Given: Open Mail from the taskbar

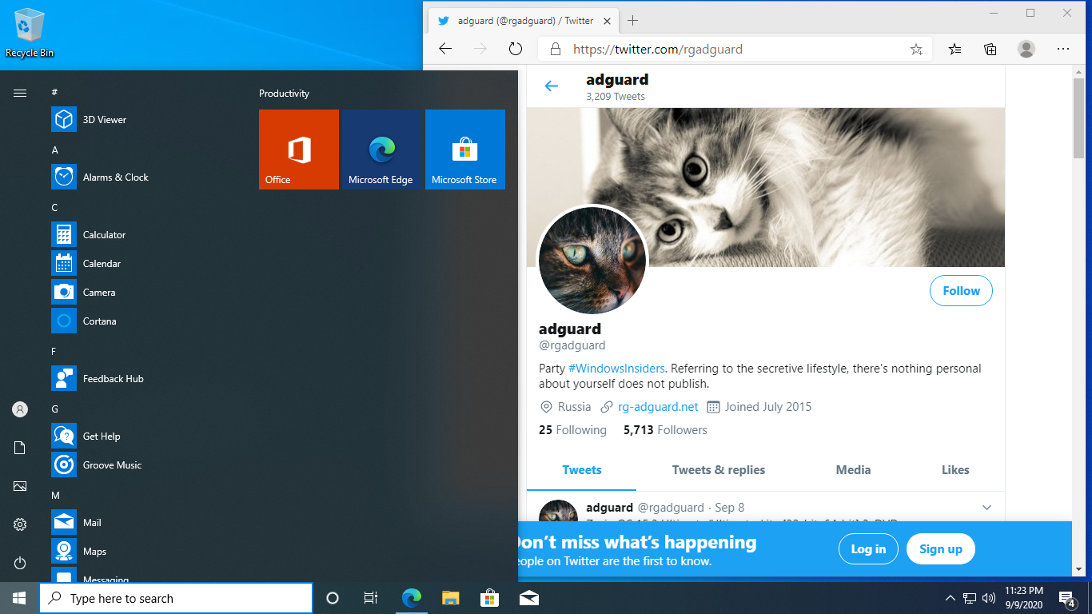Looking at the screenshot, I should click(528, 598).
